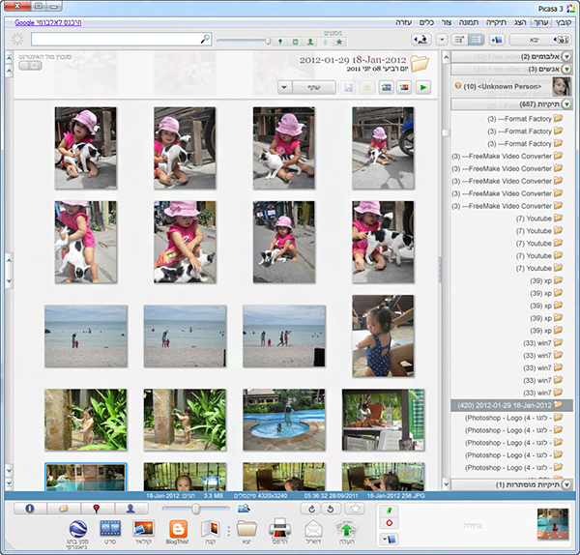Click the hold green pin in photo tray
This screenshot has height=555, width=580.
[390, 511]
